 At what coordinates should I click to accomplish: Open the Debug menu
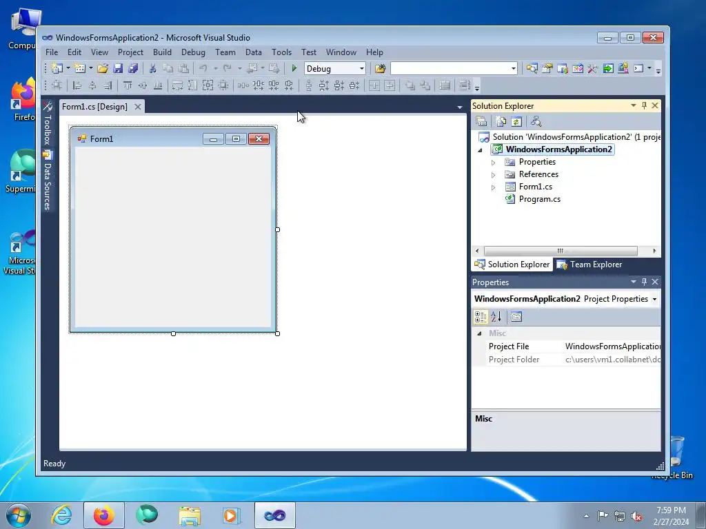pyautogui.click(x=193, y=52)
